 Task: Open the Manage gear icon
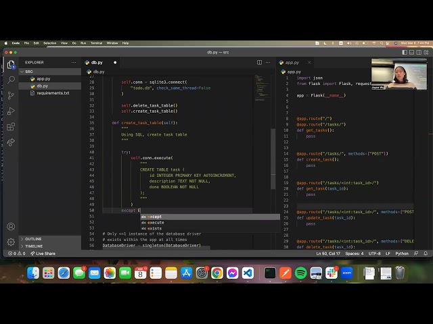[11, 242]
